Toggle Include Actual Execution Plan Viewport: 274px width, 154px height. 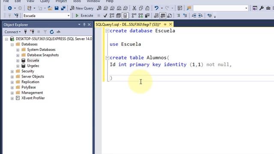[134, 16]
